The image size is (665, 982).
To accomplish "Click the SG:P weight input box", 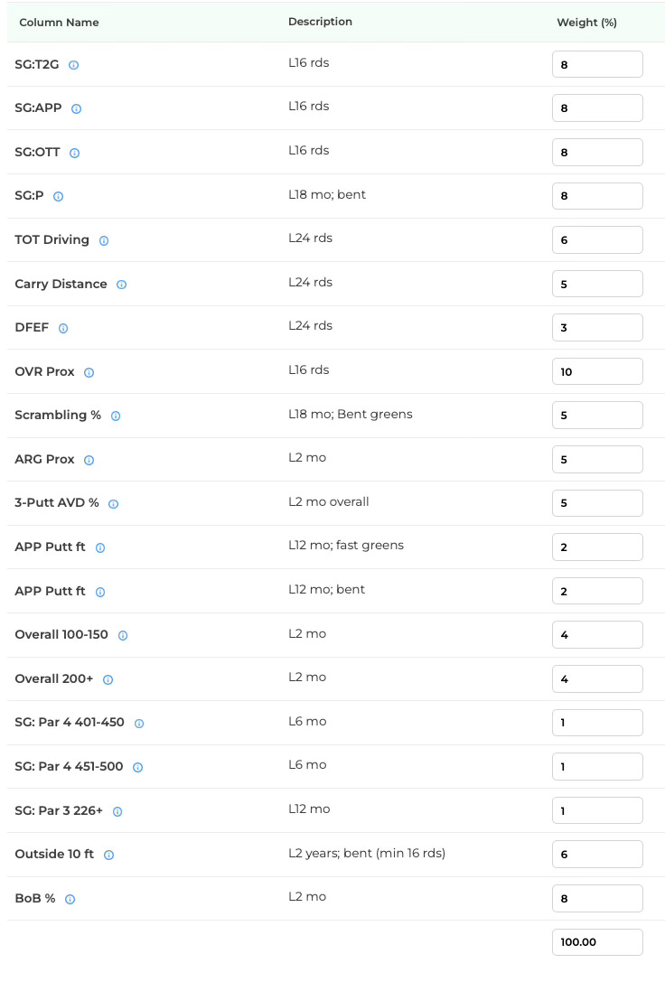I will point(597,196).
